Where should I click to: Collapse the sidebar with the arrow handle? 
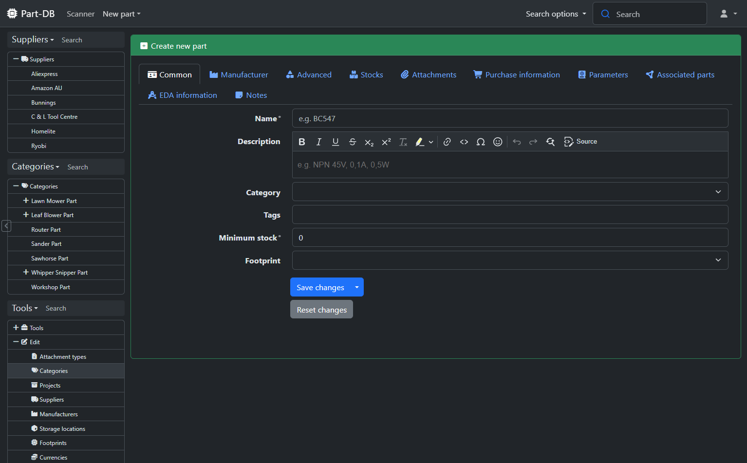6,225
